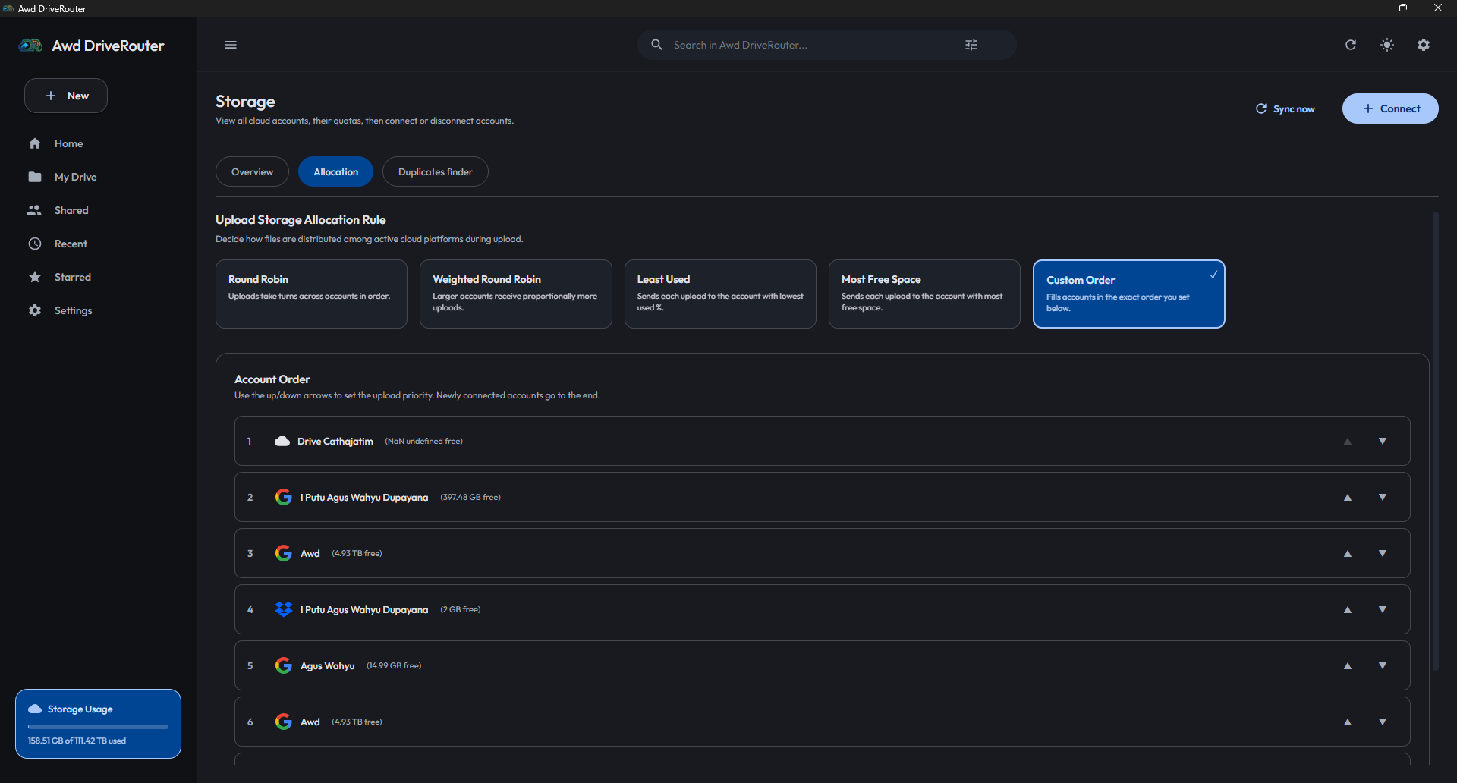Move Dropbox account row 4 down
1457x783 pixels.
[1383, 609]
